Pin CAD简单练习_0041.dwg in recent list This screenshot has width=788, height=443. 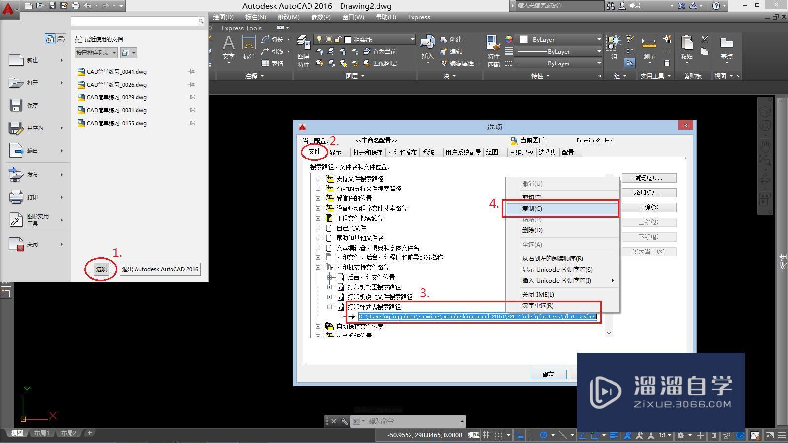click(192, 72)
